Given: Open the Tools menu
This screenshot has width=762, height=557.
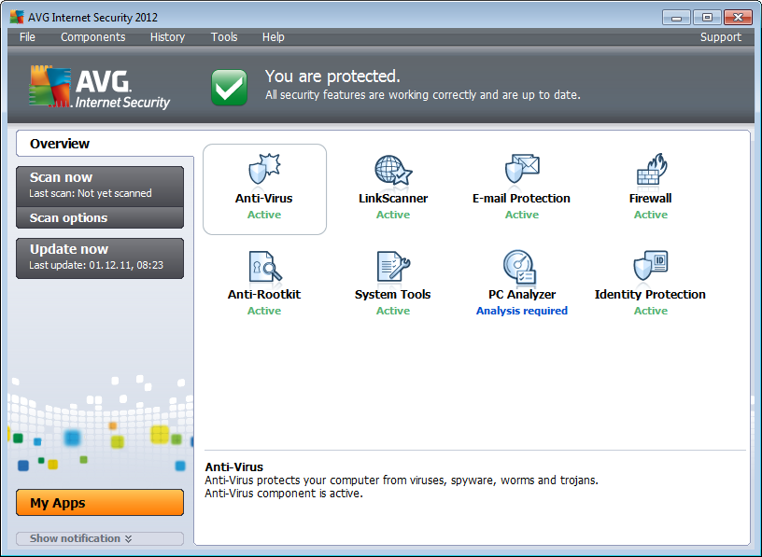Looking at the screenshot, I should [224, 37].
